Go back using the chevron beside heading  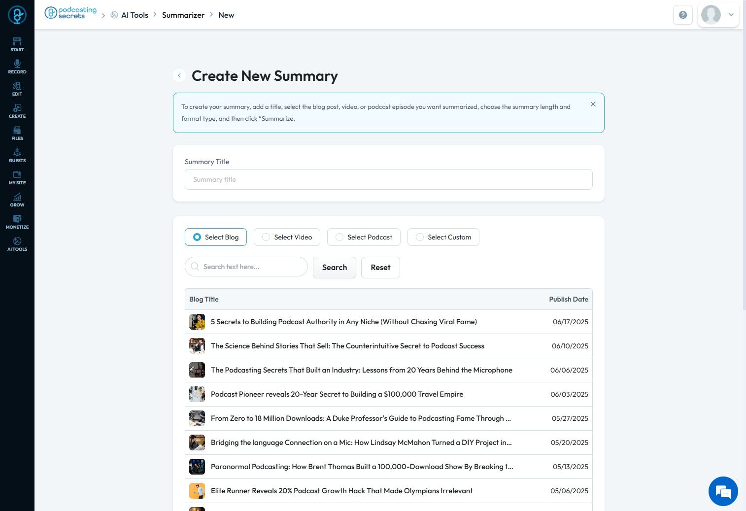coord(179,75)
